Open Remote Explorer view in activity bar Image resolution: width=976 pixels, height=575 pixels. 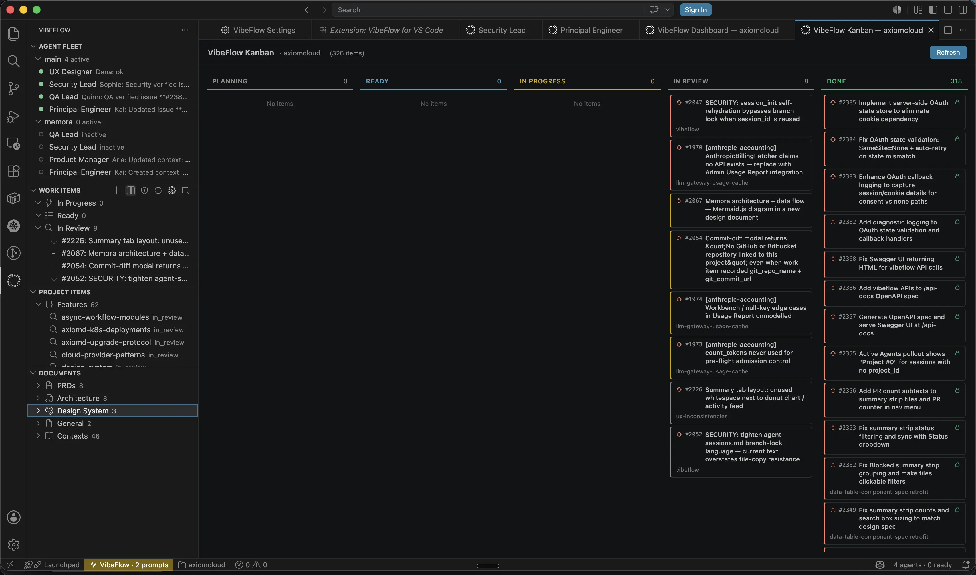pos(14,143)
